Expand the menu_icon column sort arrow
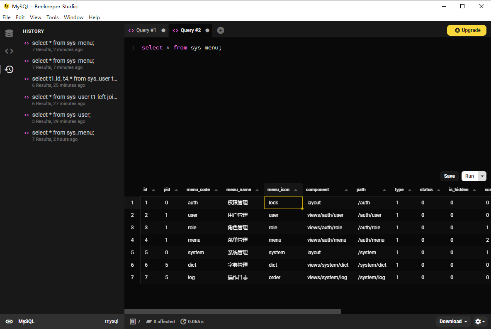Screen dimensions: 491x329 coord(296,189)
